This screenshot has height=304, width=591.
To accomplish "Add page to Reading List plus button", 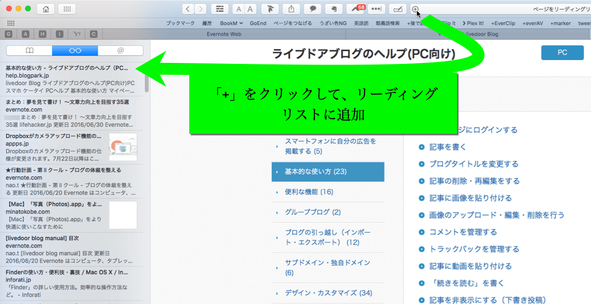I will tap(415, 9).
